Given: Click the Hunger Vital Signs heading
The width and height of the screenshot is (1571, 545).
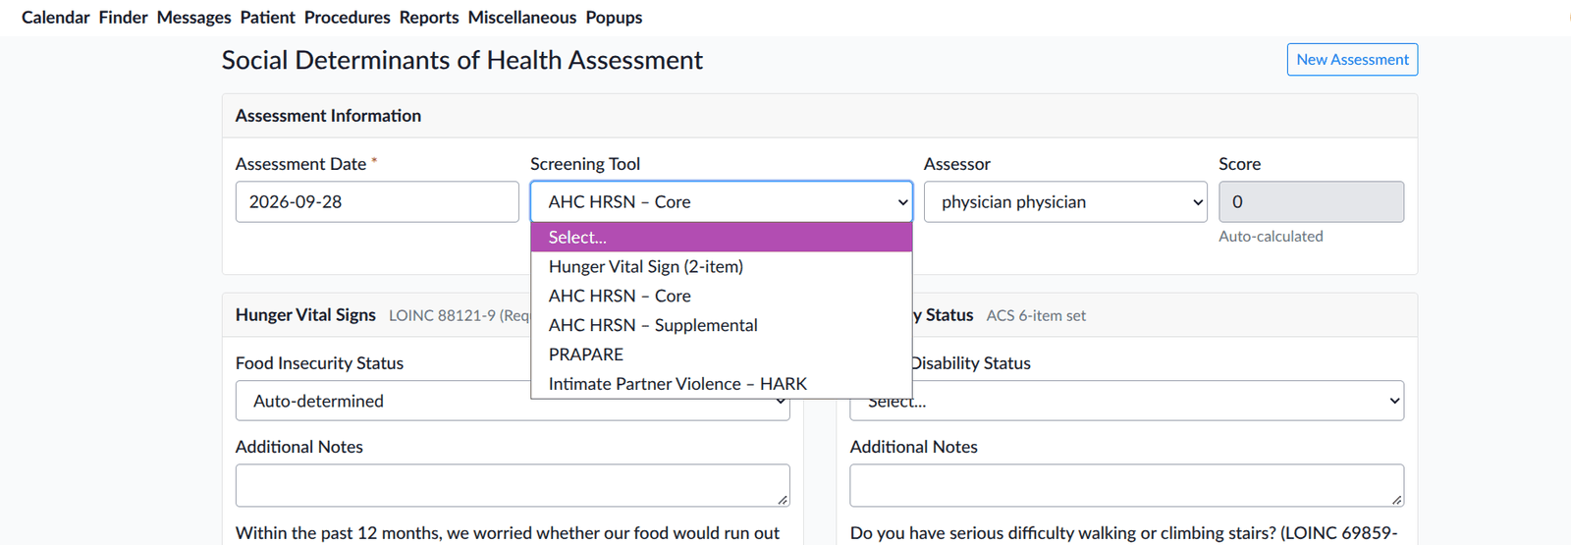Looking at the screenshot, I should pyautogui.click(x=305, y=315).
